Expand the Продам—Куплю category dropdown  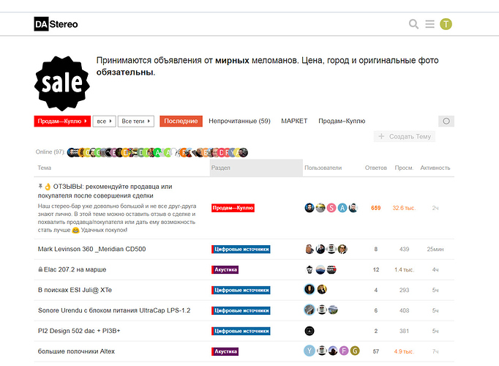pos(62,122)
